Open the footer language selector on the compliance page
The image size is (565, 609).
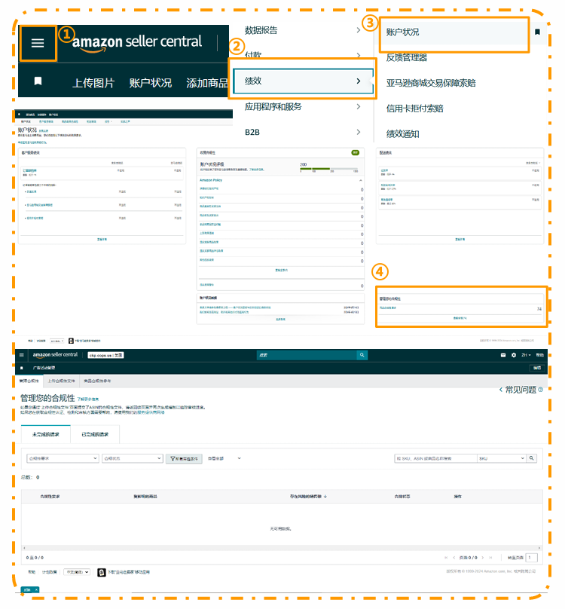click(77, 572)
